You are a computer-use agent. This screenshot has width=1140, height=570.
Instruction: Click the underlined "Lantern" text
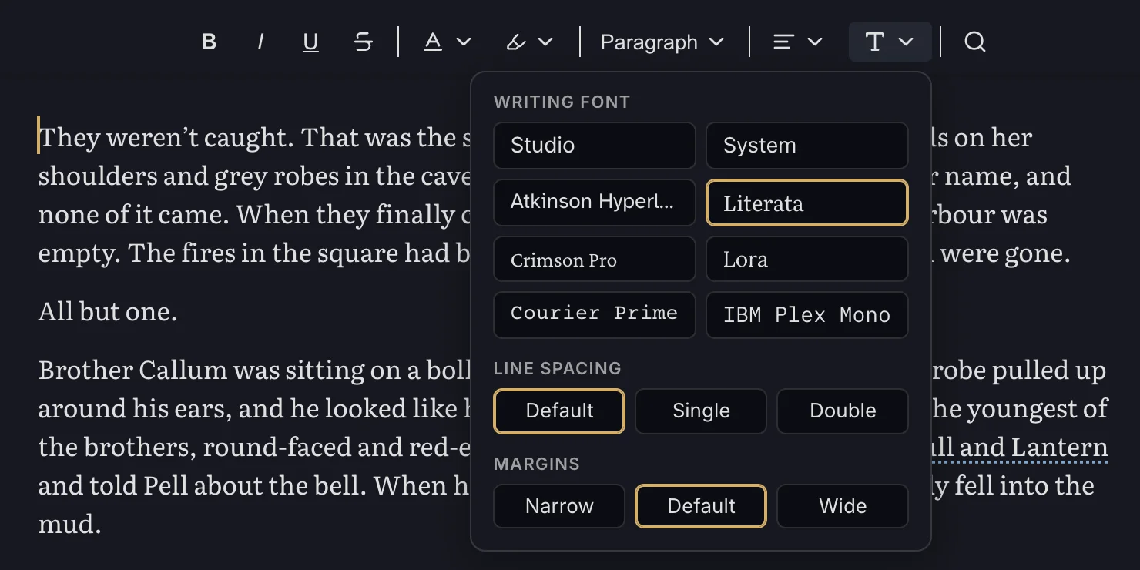1059,447
